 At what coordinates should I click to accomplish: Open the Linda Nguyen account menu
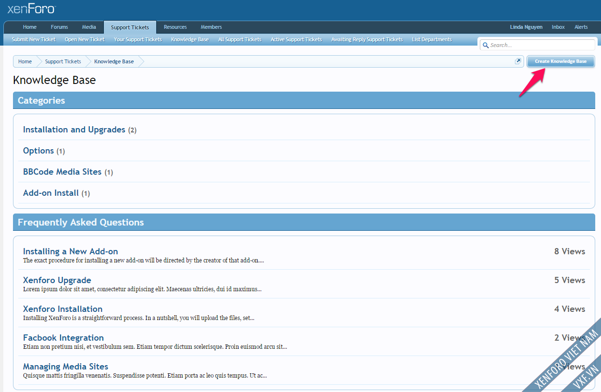tap(526, 27)
